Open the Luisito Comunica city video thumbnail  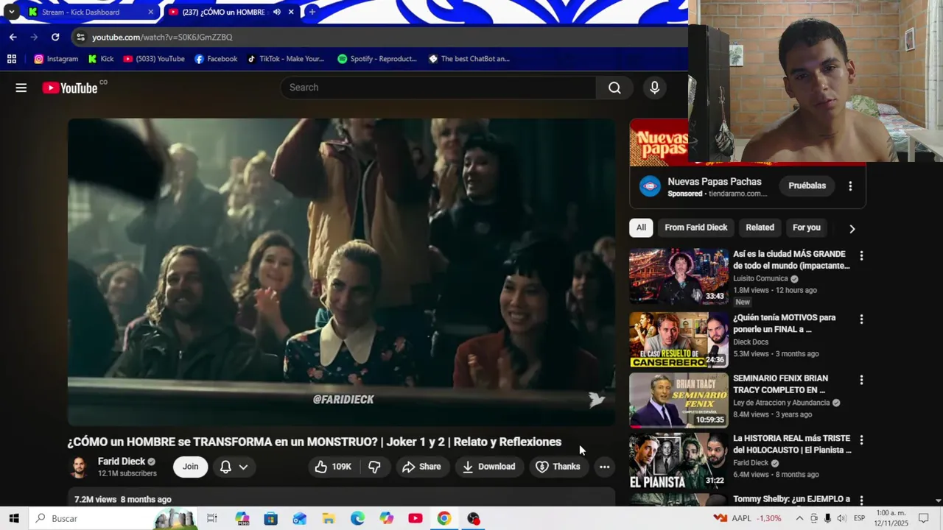click(x=679, y=277)
